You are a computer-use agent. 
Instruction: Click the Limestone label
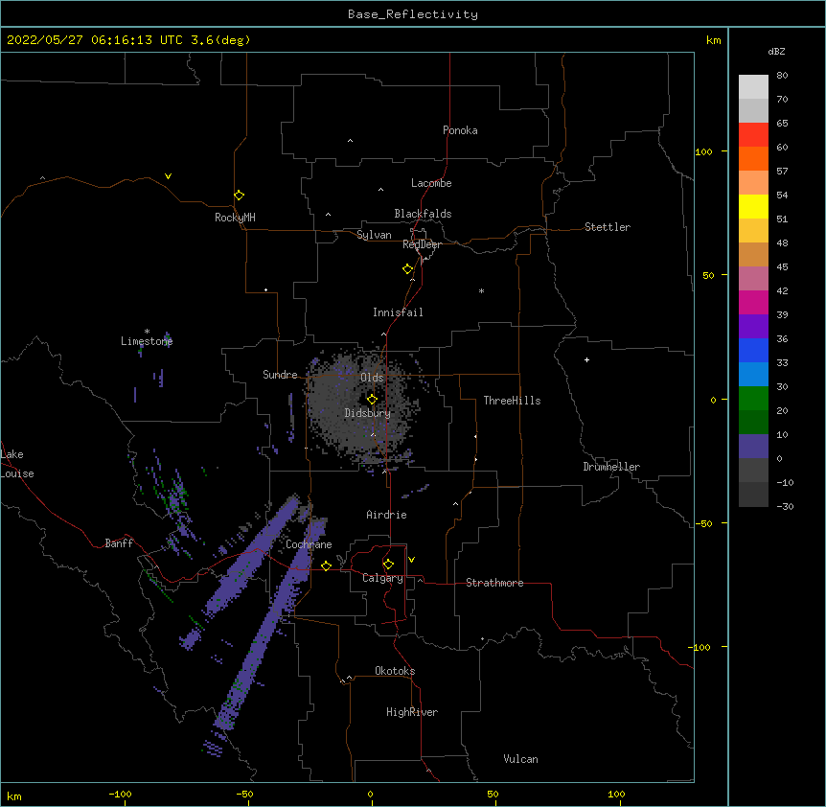(147, 341)
